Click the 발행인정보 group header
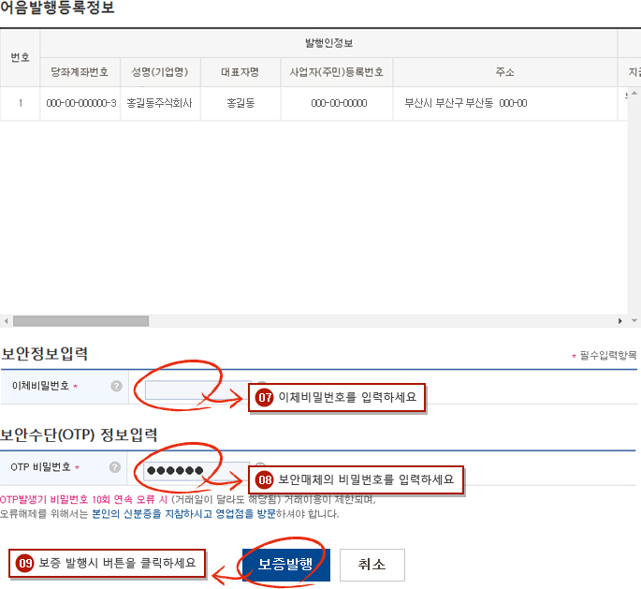The height and width of the screenshot is (589, 641). 328,43
